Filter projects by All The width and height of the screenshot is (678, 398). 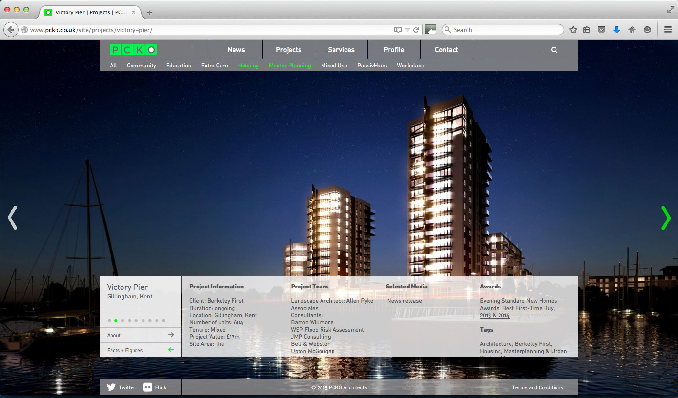113,66
